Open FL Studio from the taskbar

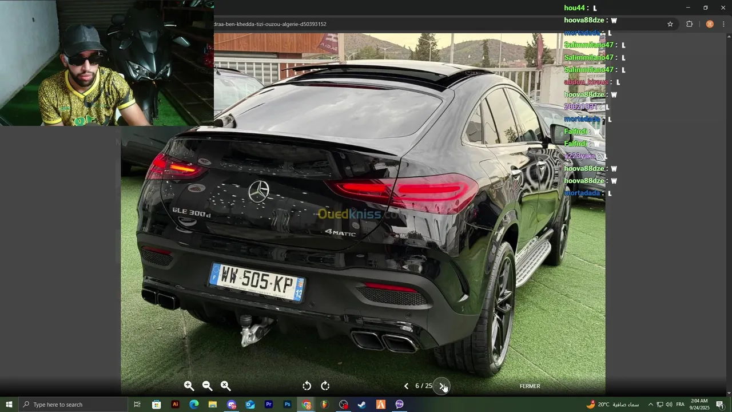coord(325,405)
